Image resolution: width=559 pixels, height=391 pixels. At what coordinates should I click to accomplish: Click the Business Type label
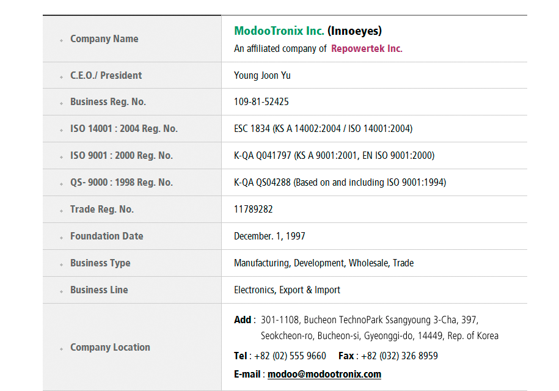(x=100, y=263)
